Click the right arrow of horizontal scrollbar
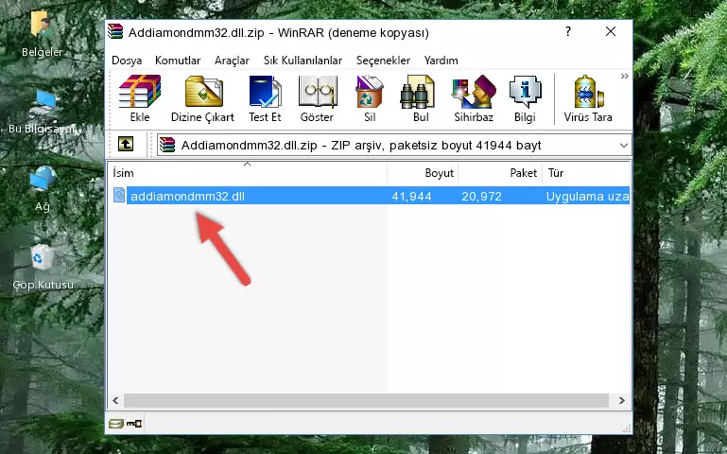 [621, 400]
